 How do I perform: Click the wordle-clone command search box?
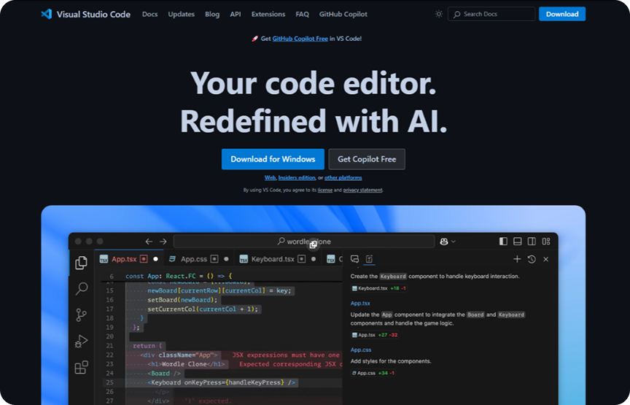pyautogui.click(x=304, y=242)
